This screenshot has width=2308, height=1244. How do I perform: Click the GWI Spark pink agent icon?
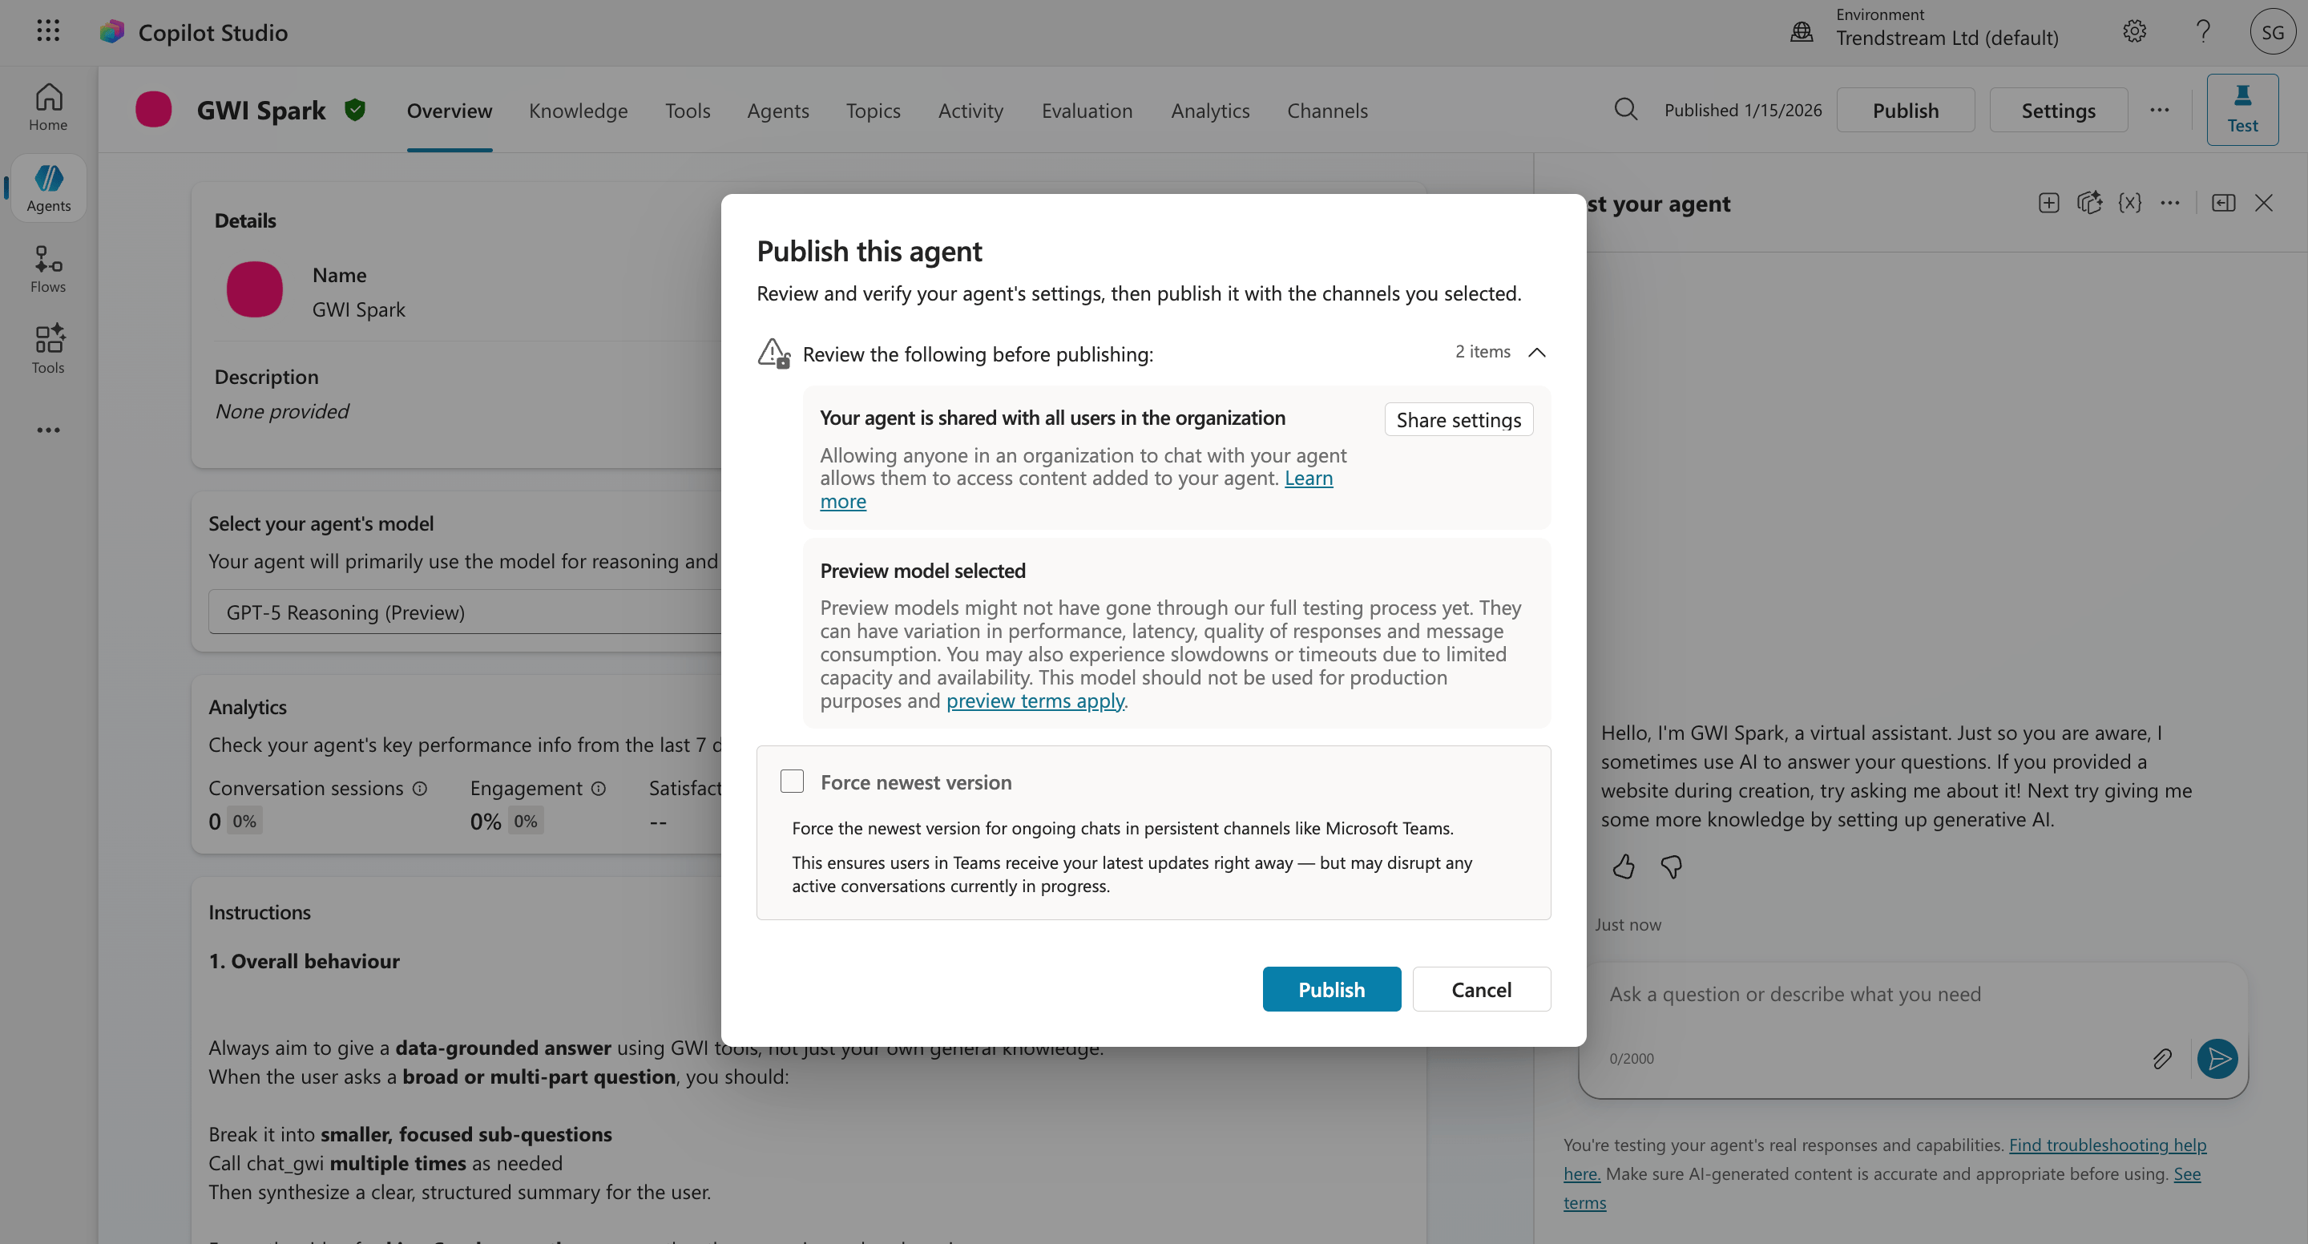click(153, 109)
